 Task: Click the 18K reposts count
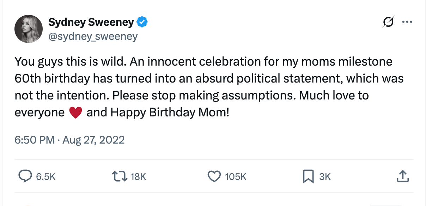[x=138, y=177]
